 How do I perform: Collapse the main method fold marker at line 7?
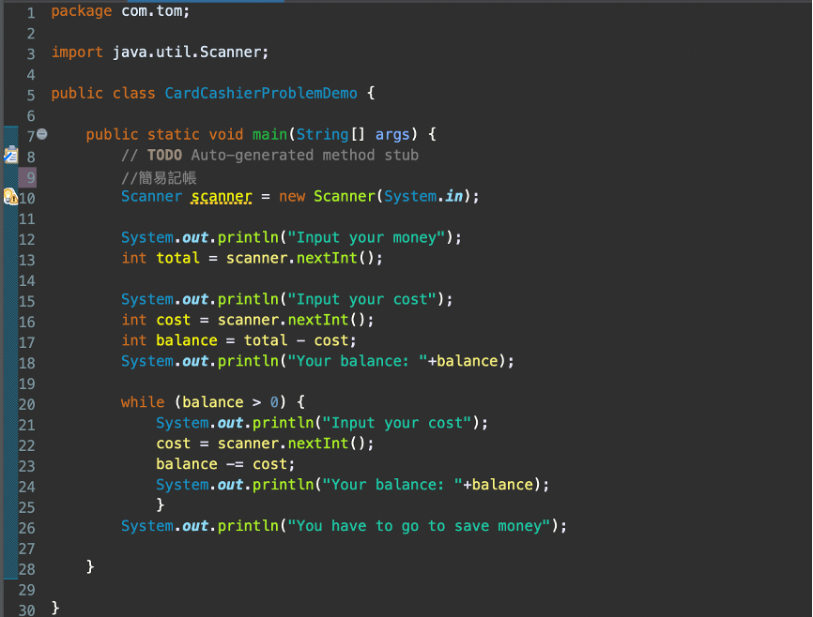[x=42, y=134]
